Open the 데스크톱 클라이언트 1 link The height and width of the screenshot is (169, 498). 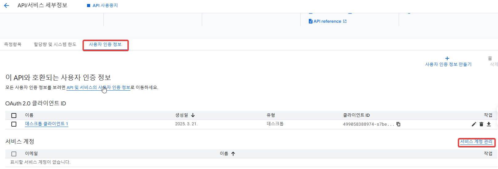click(46, 124)
